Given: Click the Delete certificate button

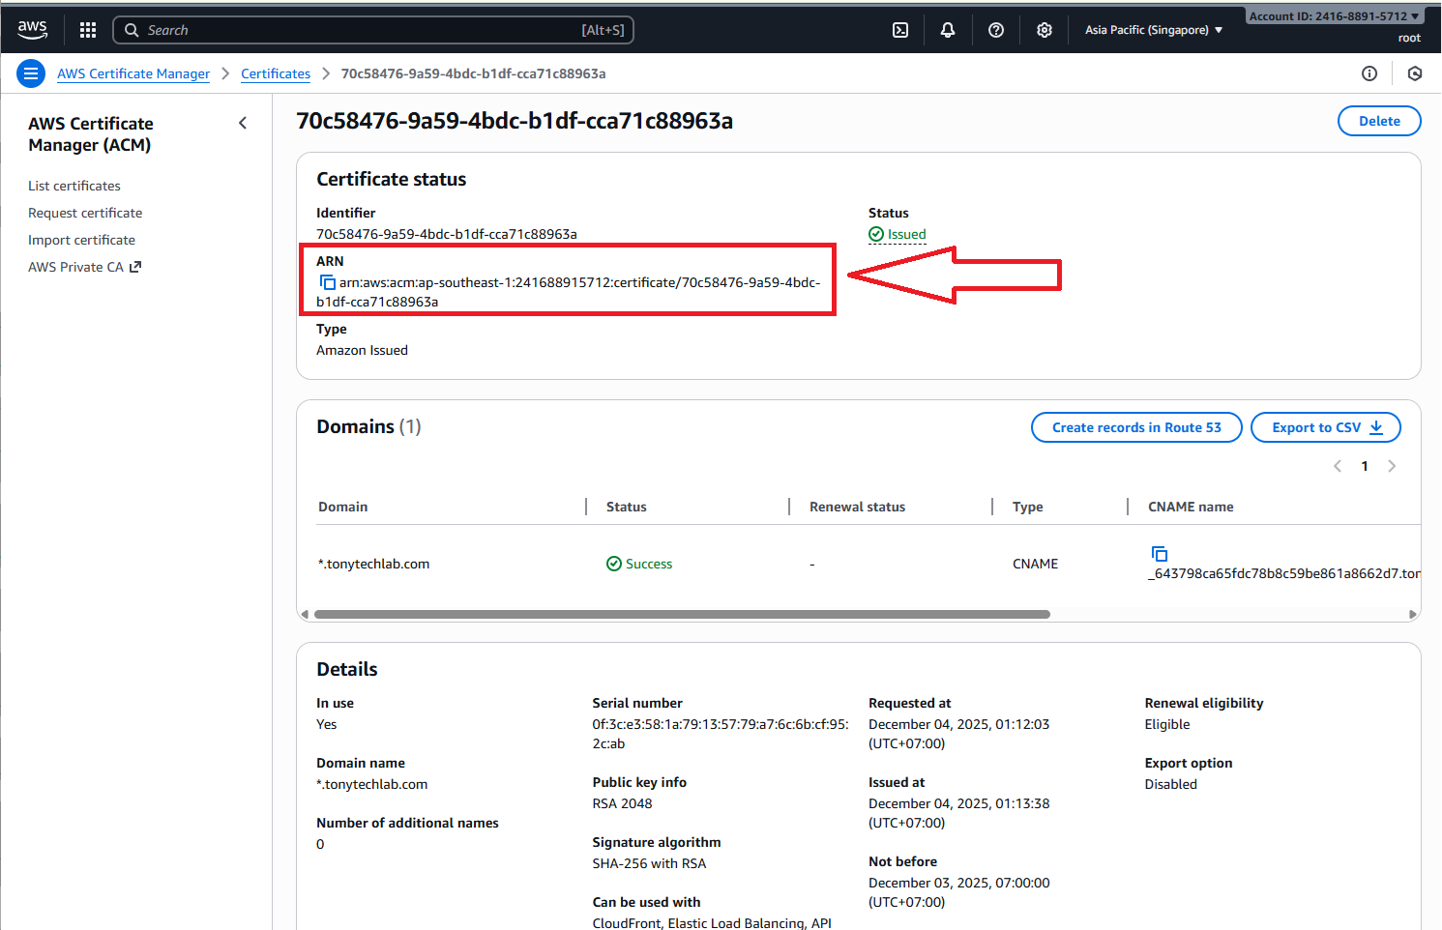Looking at the screenshot, I should (x=1378, y=121).
